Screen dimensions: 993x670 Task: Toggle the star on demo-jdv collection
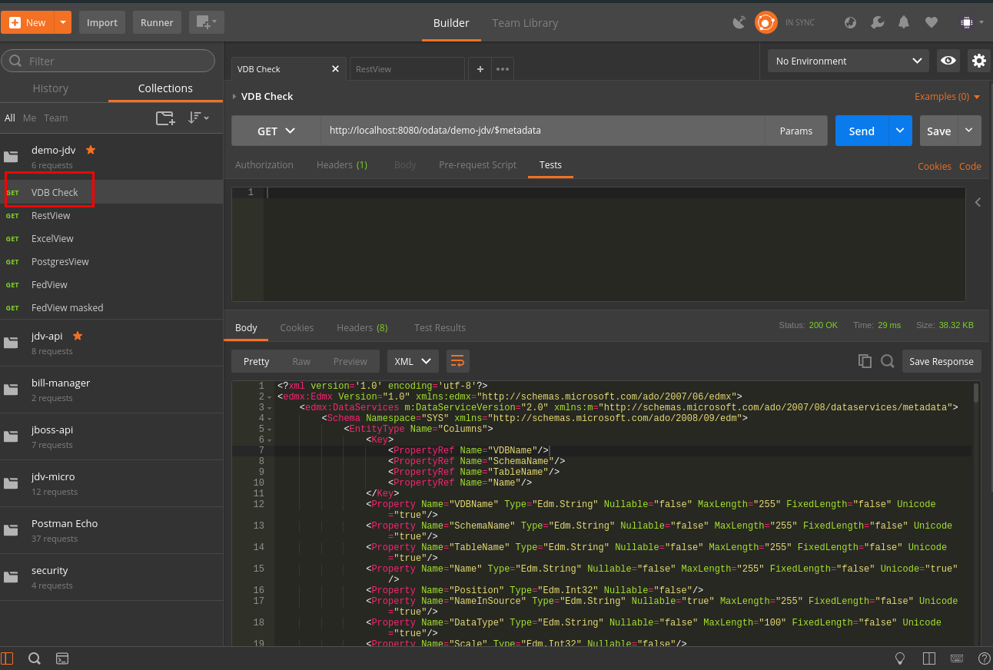tap(91, 149)
